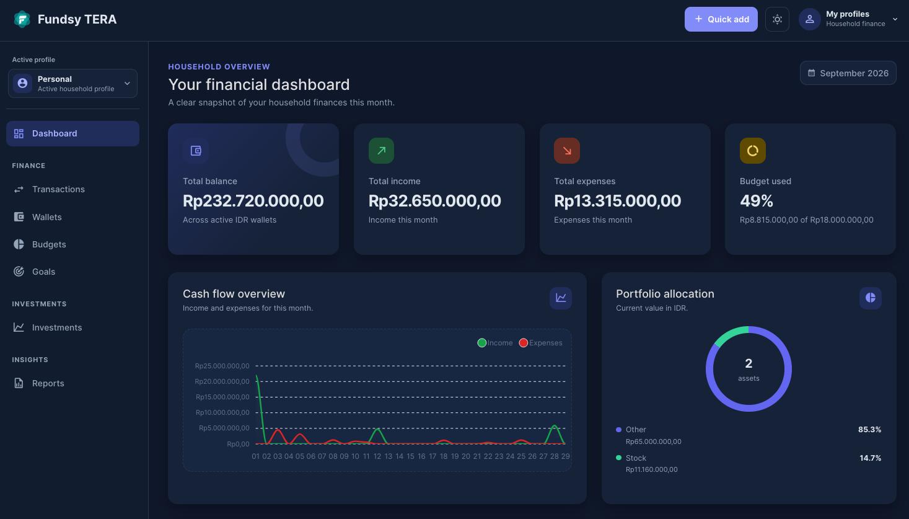
Task: Click the red down-arrow Total expenses icon
Action: coord(567,151)
